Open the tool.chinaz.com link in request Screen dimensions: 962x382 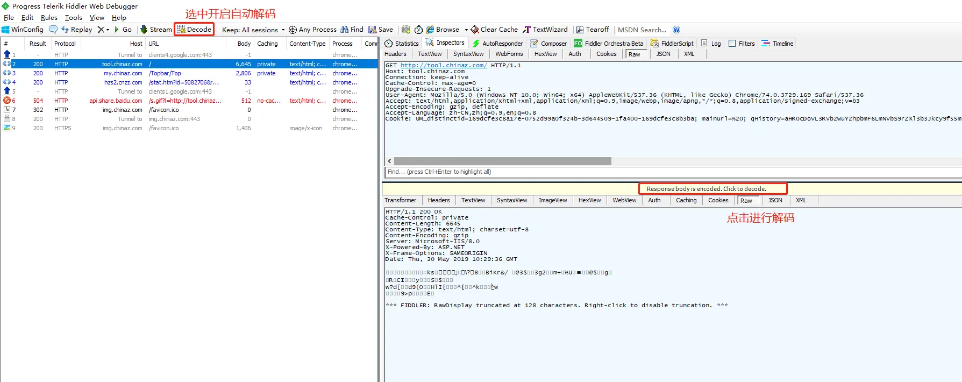point(443,66)
